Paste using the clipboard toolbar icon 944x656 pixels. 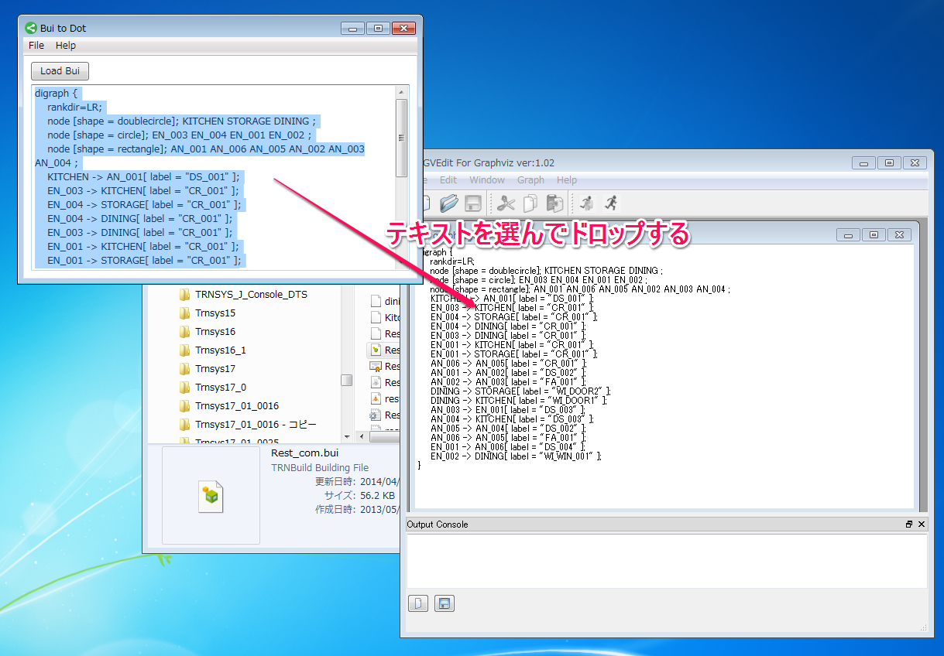(x=554, y=203)
